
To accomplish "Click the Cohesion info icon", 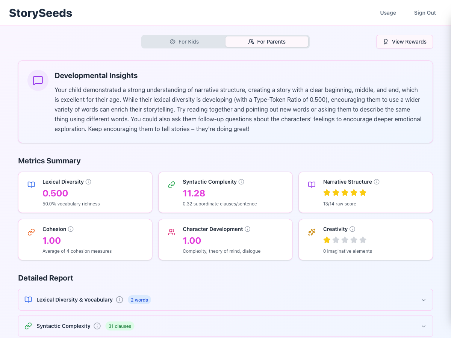I will [x=71, y=229].
